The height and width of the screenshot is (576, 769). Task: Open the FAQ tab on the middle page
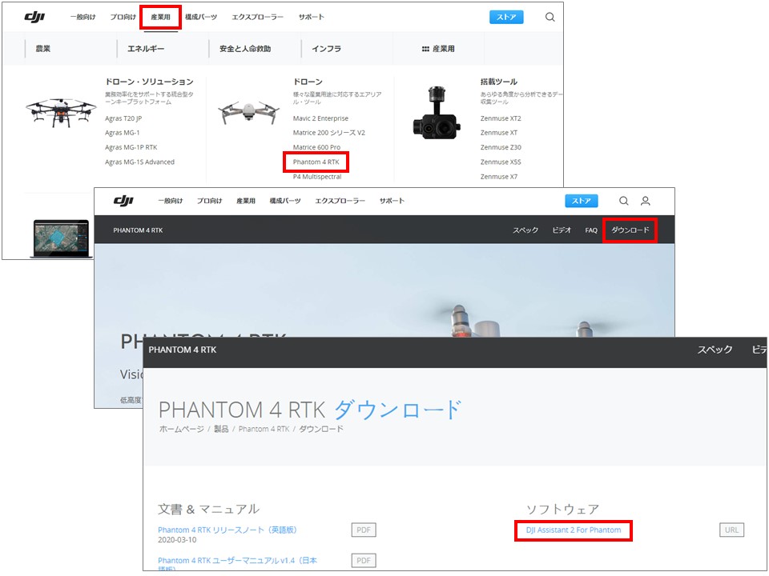(591, 230)
